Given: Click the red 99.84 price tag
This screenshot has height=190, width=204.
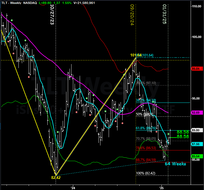Looking at the screenshot, I should tap(197, 69).
